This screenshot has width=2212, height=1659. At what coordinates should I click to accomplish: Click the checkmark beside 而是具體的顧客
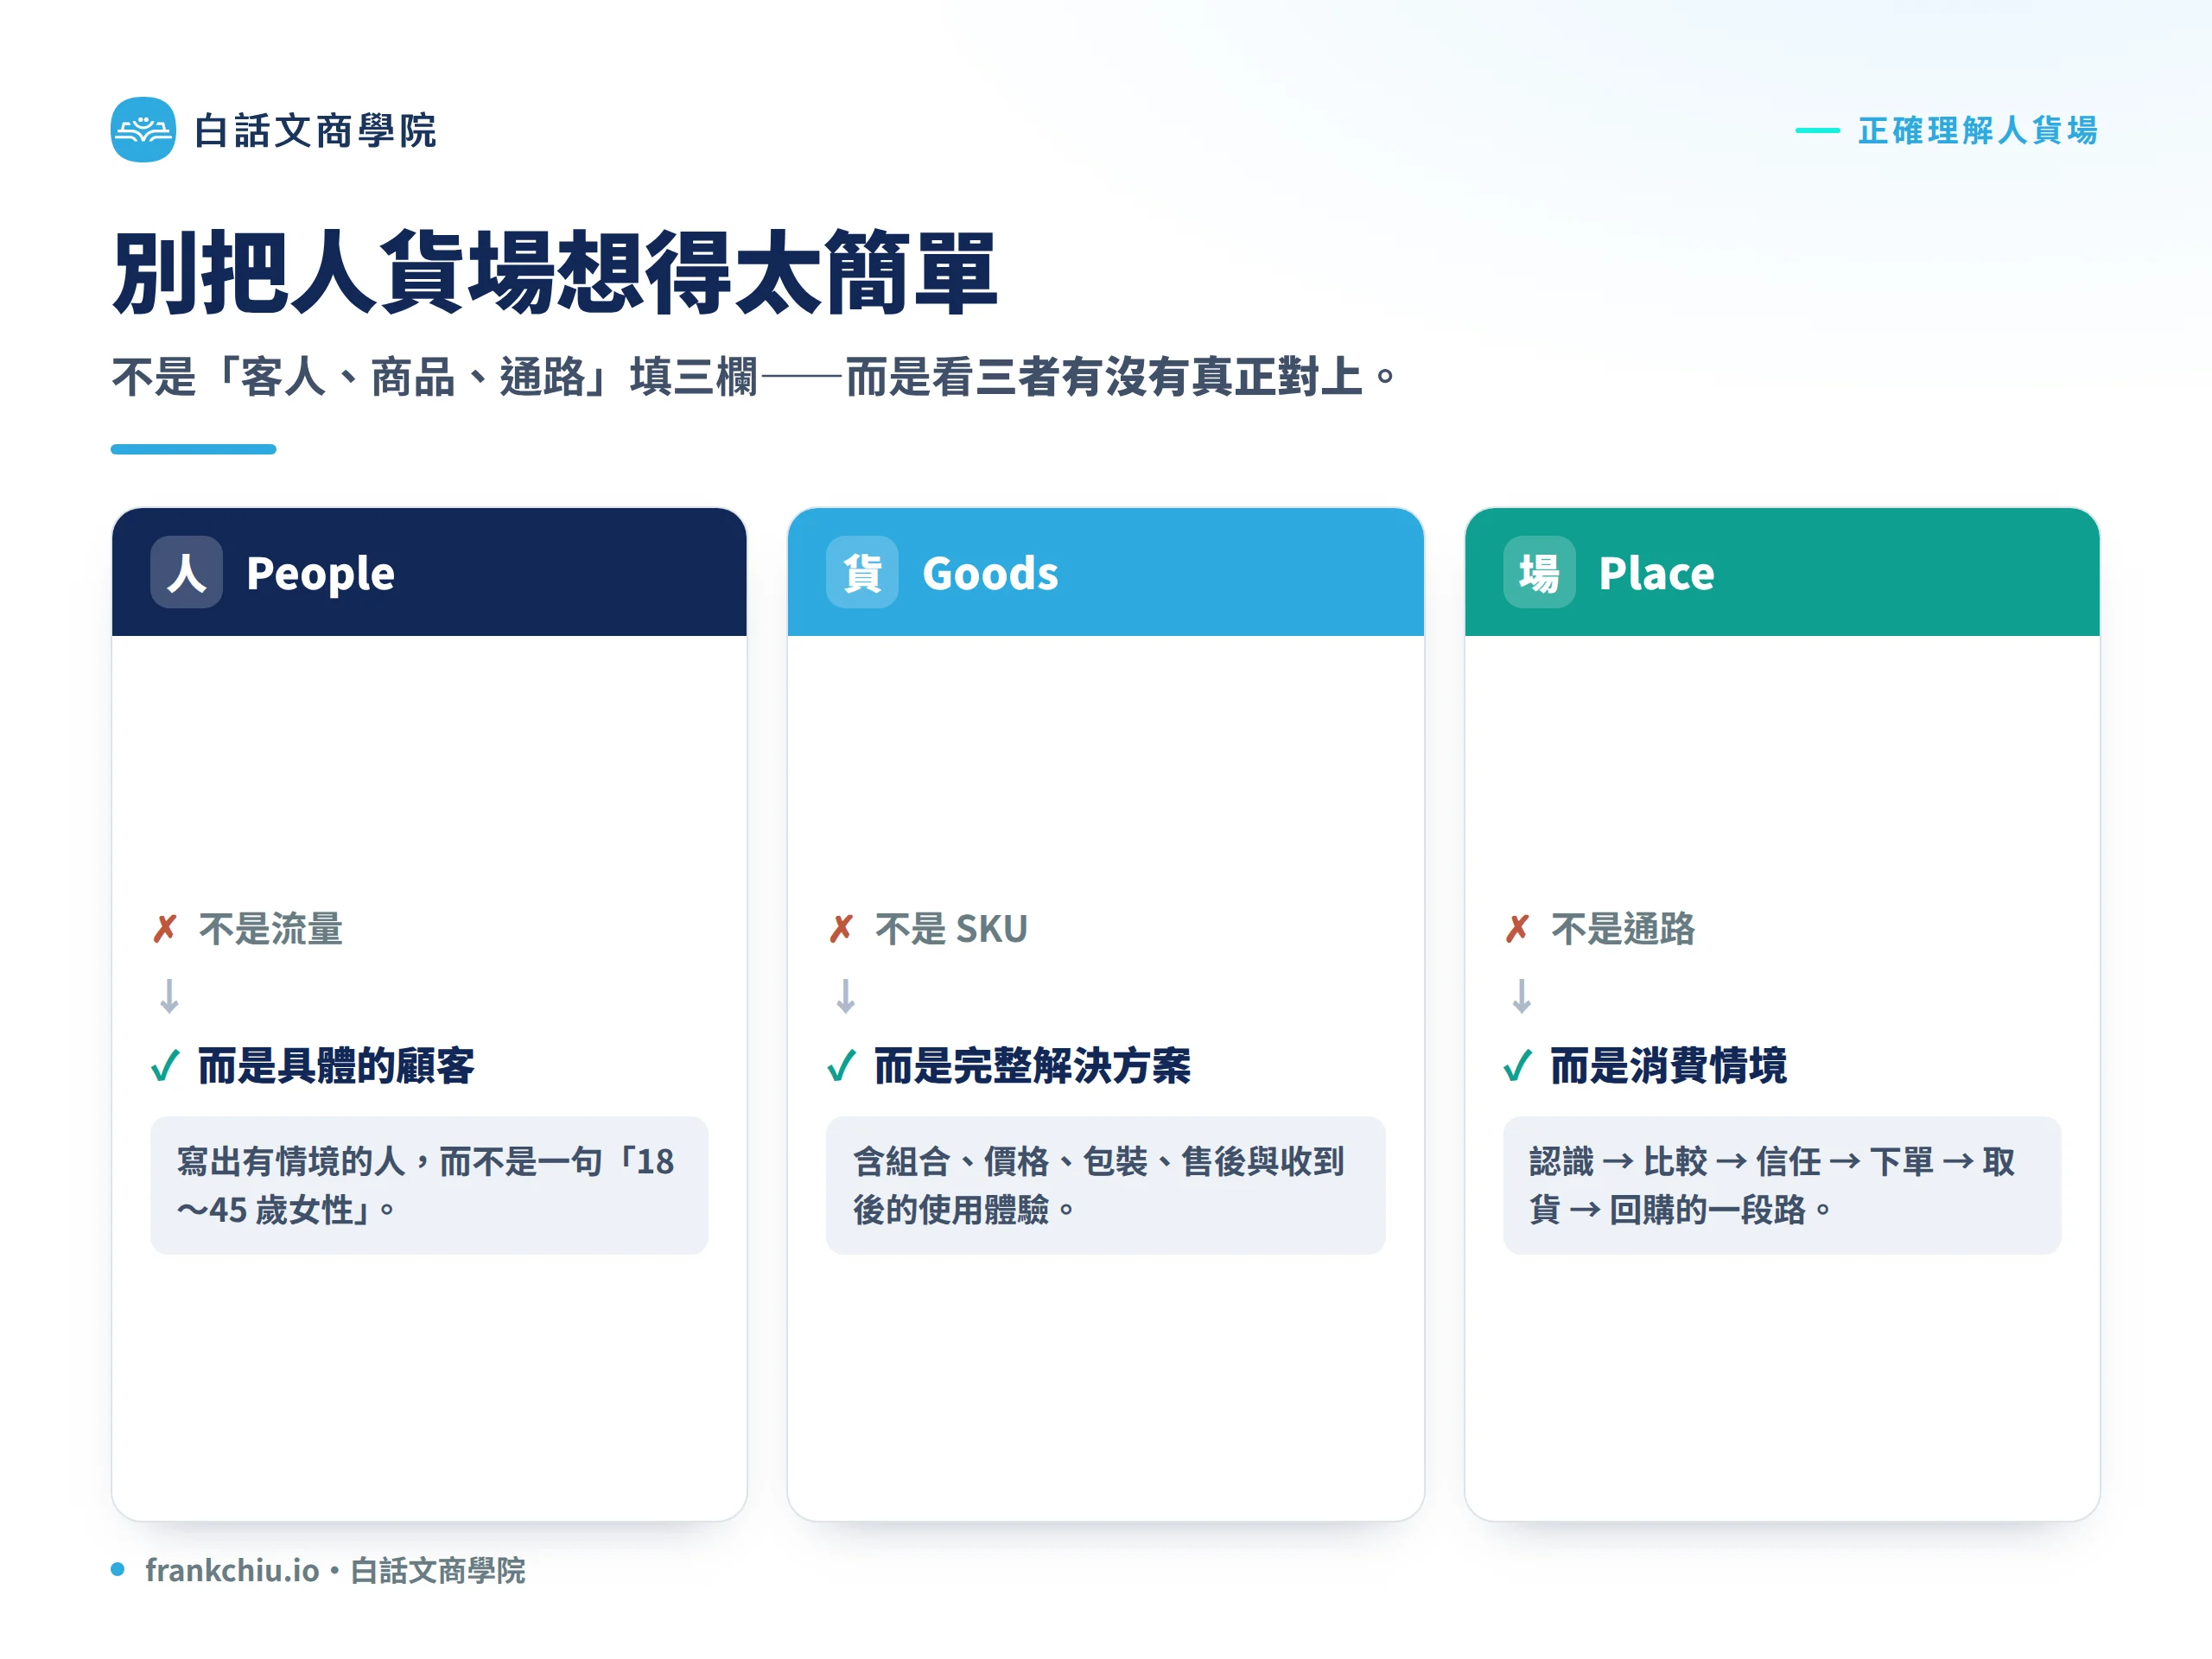point(165,1066)
